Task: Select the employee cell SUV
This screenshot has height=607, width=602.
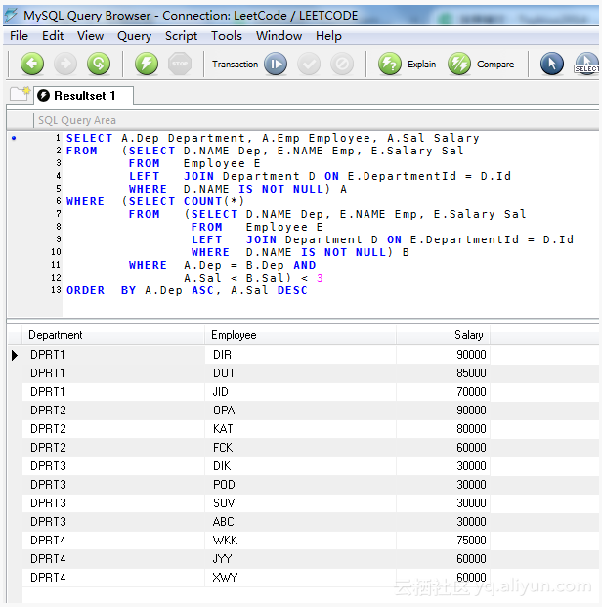Action: [x=300, y=503]
